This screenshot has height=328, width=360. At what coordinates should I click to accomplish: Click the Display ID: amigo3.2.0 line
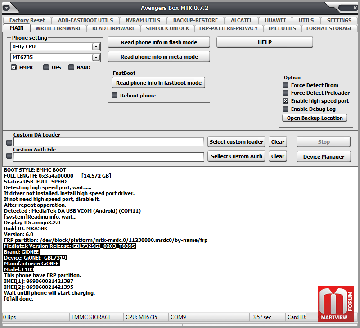click(32, 223)
